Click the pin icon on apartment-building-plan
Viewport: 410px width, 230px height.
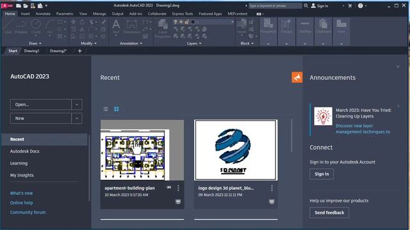(x=168, y=187)
